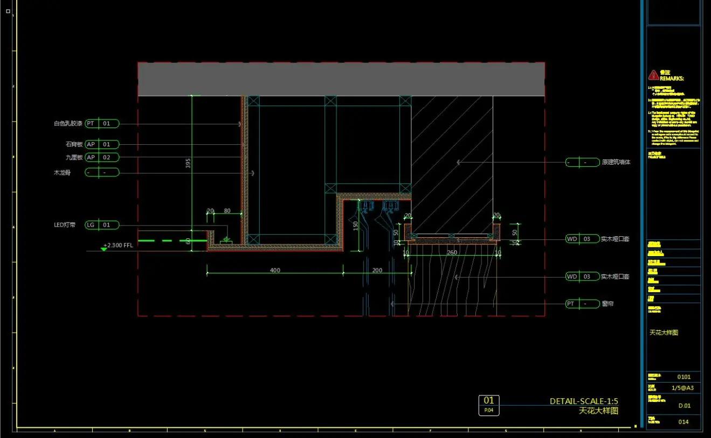Click the LED strip light symbol in the cove
711x438 pixels.
pyautogui.click(x=227, y=241)
